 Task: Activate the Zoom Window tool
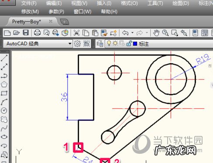[175, 33]
